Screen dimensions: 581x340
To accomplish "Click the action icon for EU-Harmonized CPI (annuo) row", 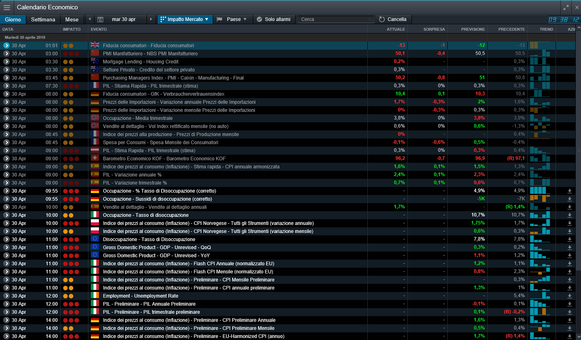I will 570,336.
